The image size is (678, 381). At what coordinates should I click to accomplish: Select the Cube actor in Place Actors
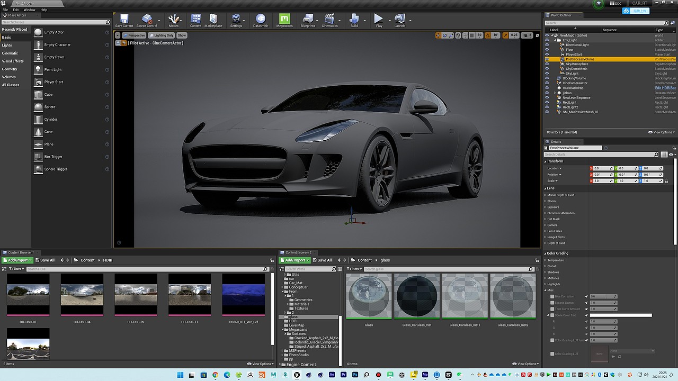[x=38, y=94]
